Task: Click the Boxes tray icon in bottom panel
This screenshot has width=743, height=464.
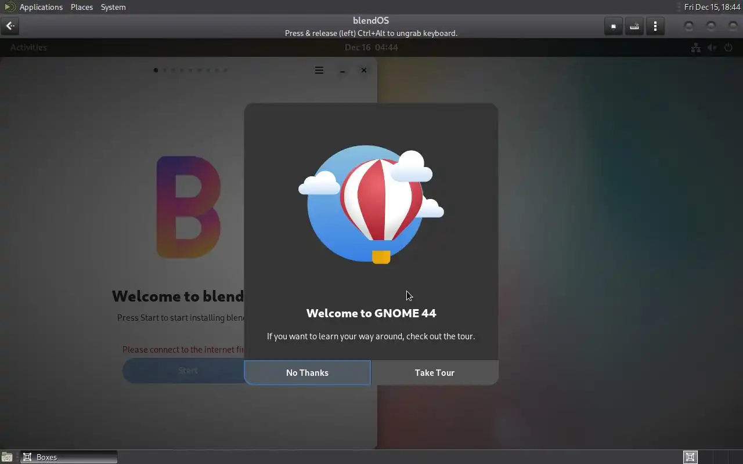Action: [x=690, y=457]
